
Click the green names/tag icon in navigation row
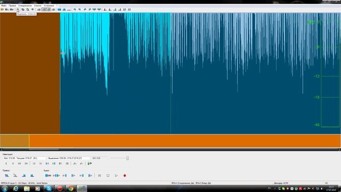click(90, 164)
